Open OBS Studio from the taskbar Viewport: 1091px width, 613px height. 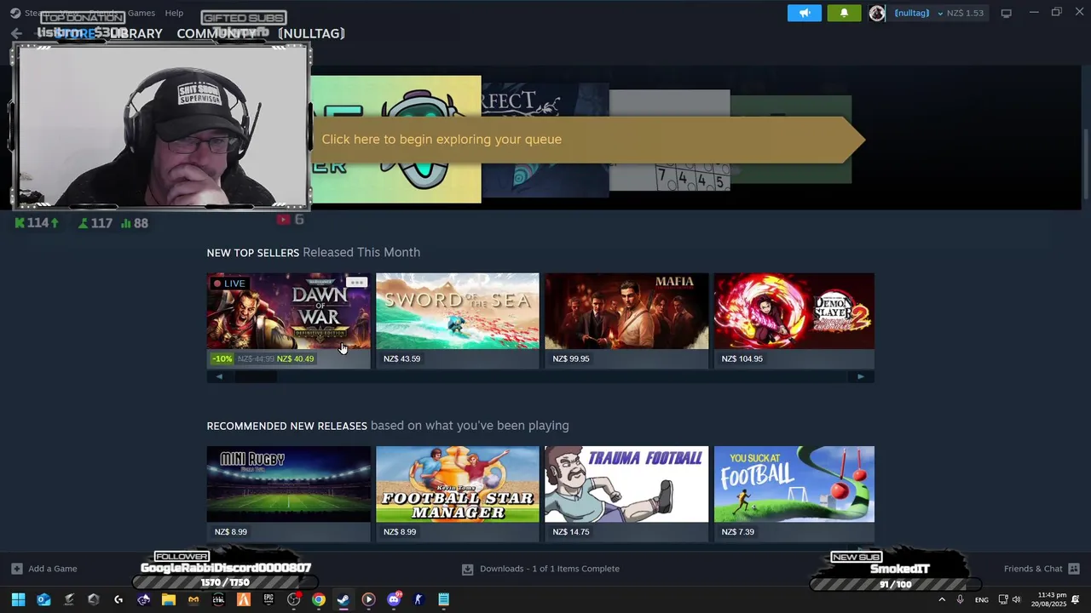pos(294,599)
